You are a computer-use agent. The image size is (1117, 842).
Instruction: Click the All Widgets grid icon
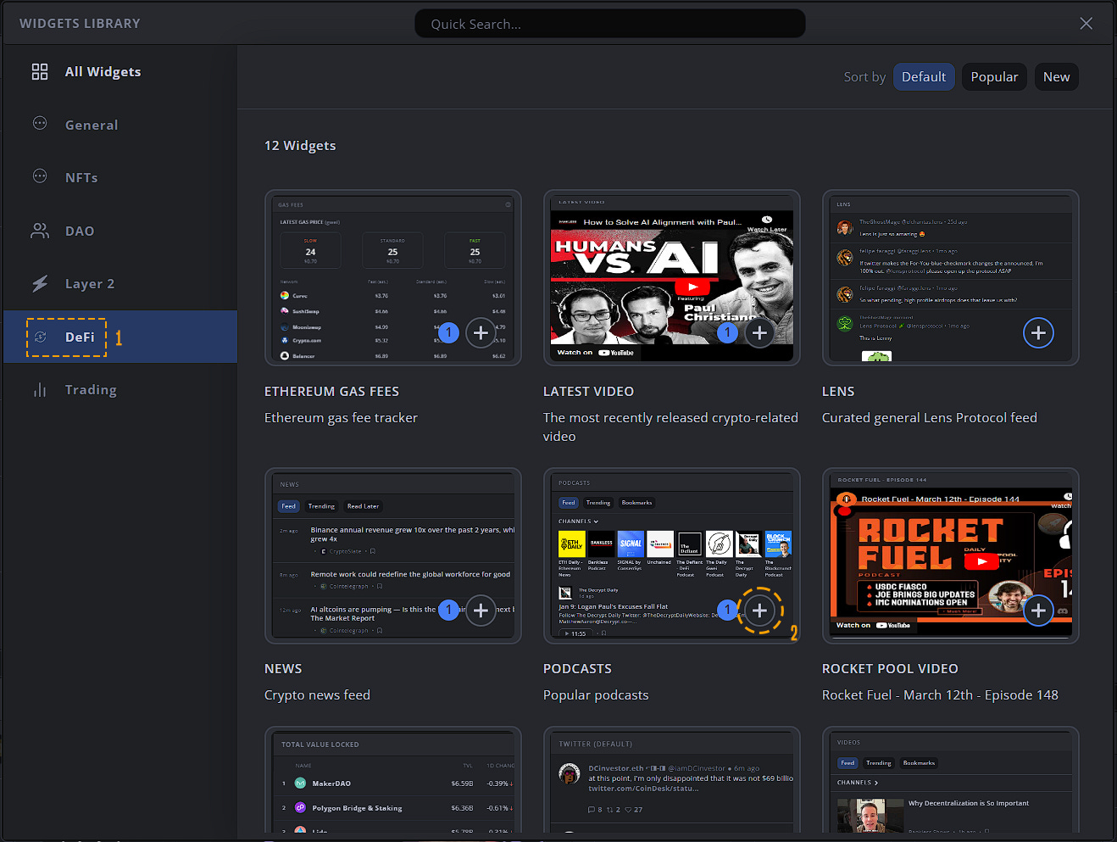(x=40, y=72)
